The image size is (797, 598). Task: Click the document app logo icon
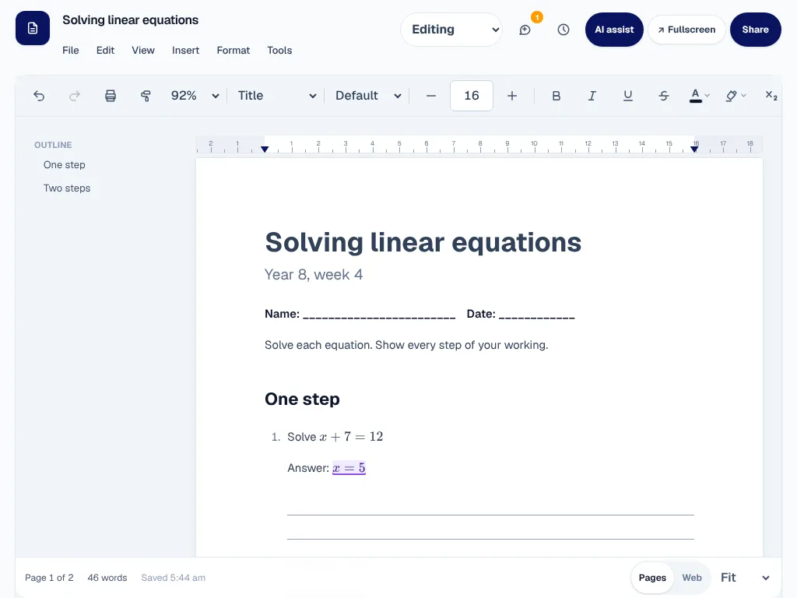click(33, 28)
